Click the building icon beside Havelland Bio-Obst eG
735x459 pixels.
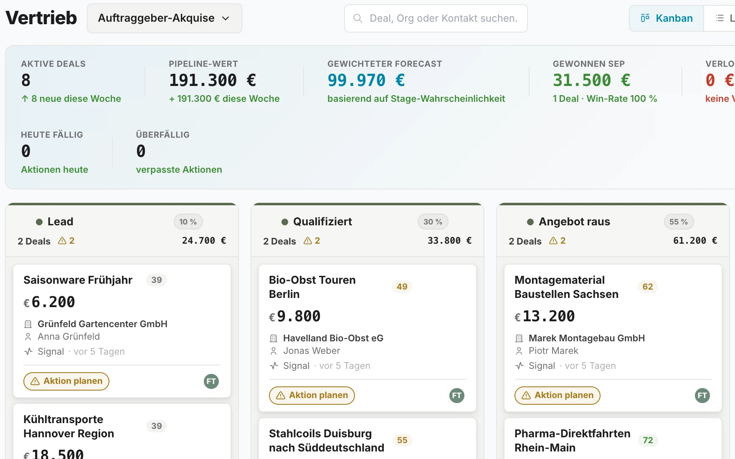click(274, 338)
